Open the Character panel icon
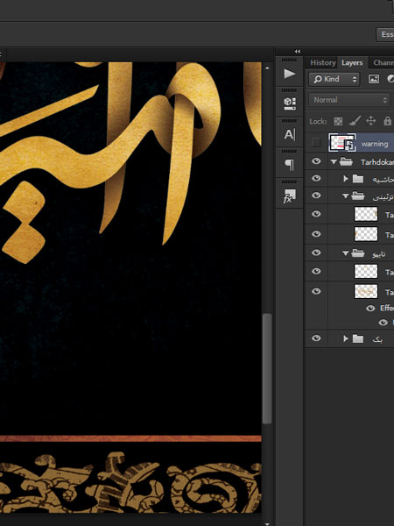The image size is (394, 526). 290,134
